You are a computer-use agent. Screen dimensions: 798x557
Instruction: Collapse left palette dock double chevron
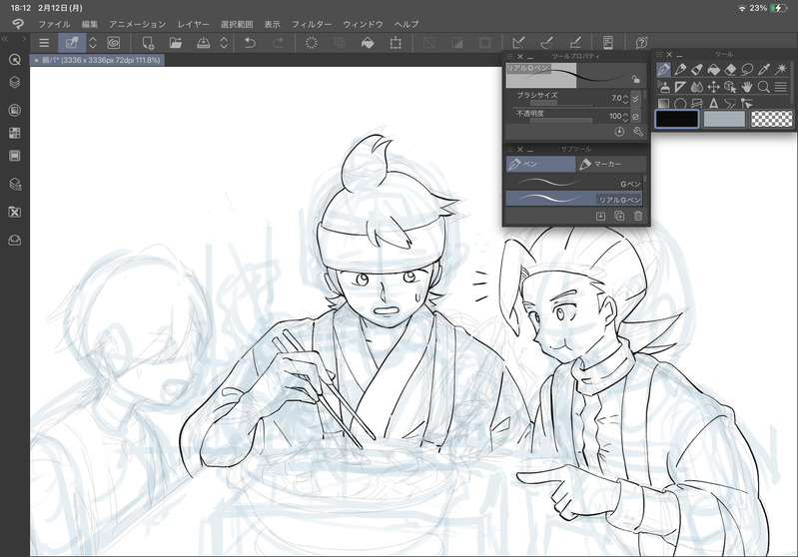coord(5,38)
